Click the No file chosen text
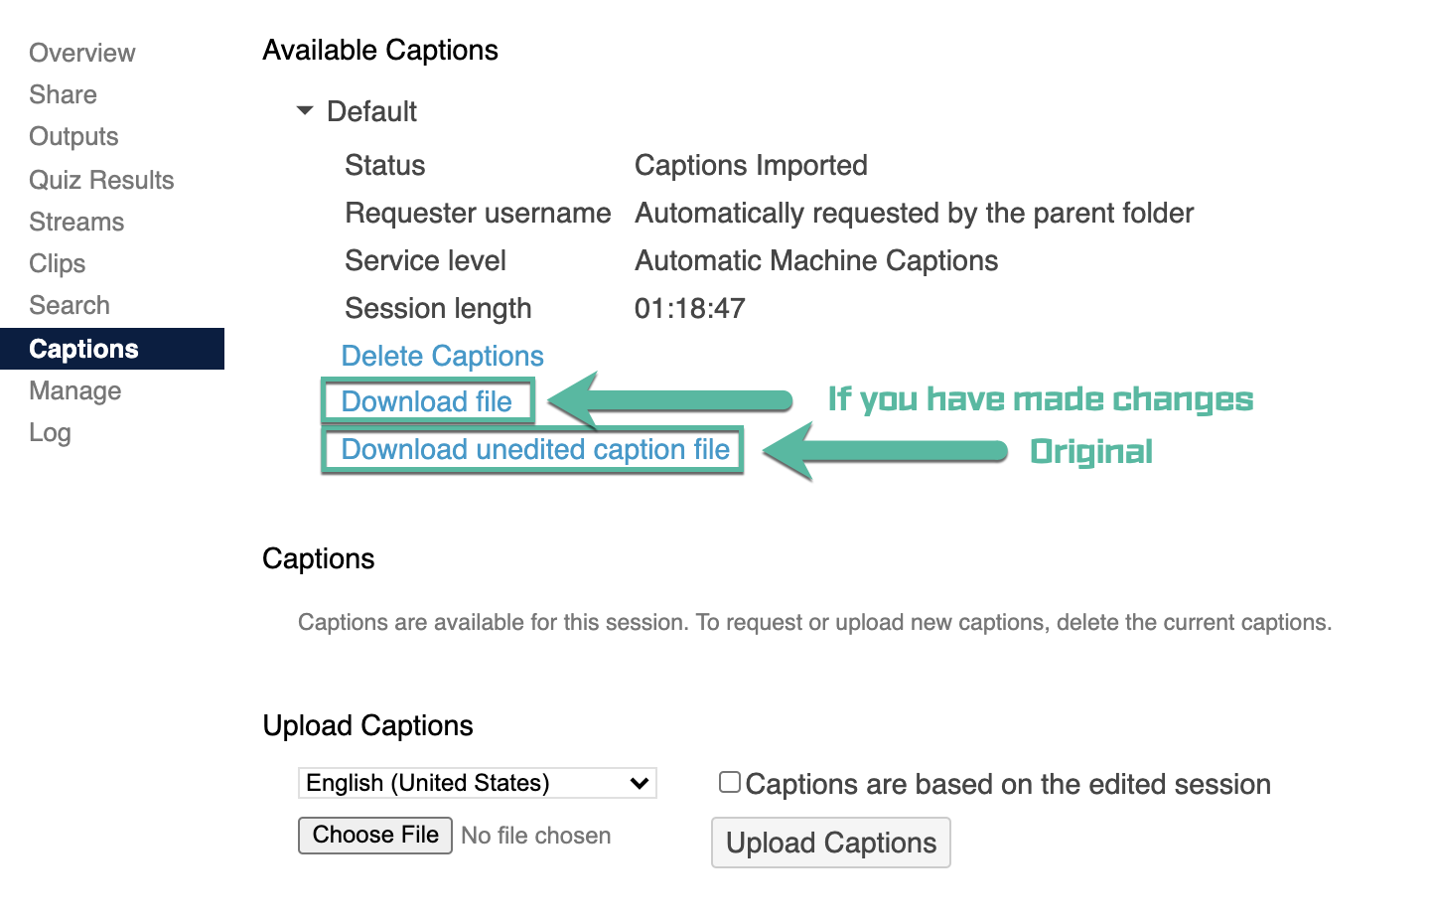 (536, 836)
